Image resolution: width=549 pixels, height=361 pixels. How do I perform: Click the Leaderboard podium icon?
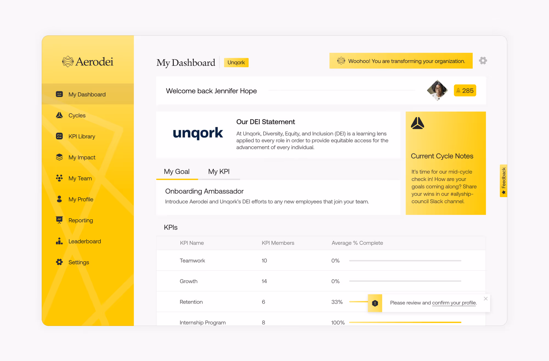pos(59,241)
